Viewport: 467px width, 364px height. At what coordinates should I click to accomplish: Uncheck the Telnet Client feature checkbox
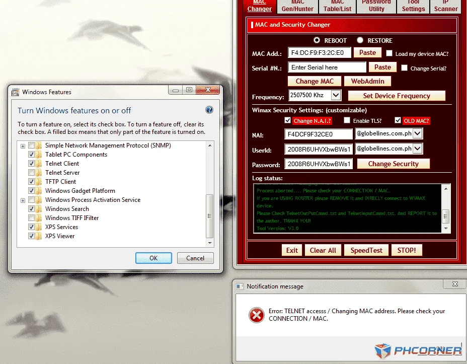tap(31, 163)
